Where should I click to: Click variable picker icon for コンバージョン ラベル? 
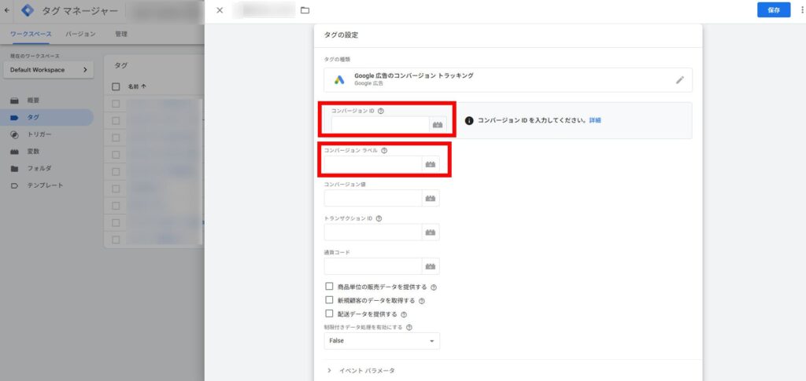coord(431,164)
